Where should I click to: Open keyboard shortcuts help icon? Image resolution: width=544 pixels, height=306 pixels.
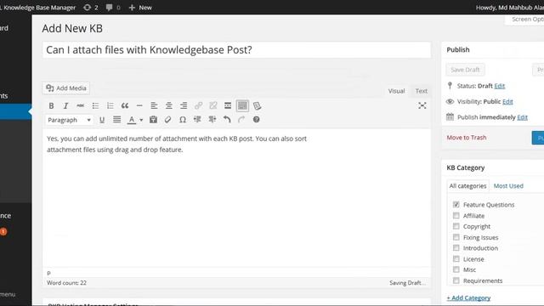256,120
